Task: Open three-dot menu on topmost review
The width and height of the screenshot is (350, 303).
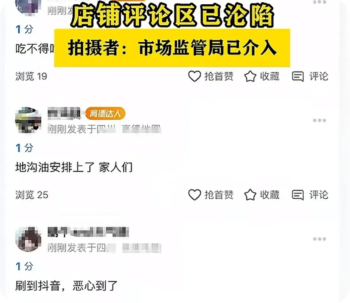Action: [320, 2]
